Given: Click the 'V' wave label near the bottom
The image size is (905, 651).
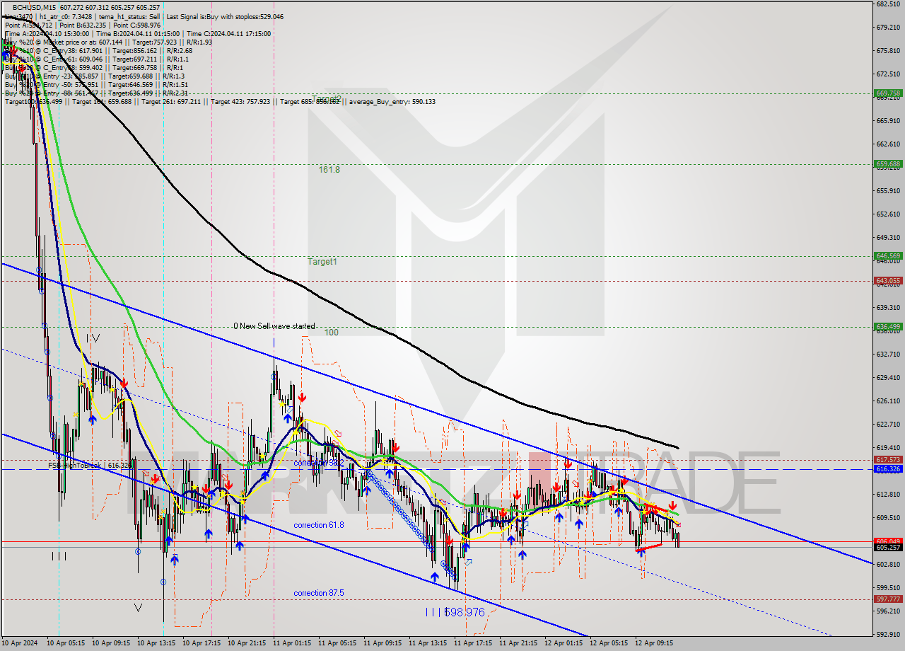Looking at the screenshot, I should 138,607.
